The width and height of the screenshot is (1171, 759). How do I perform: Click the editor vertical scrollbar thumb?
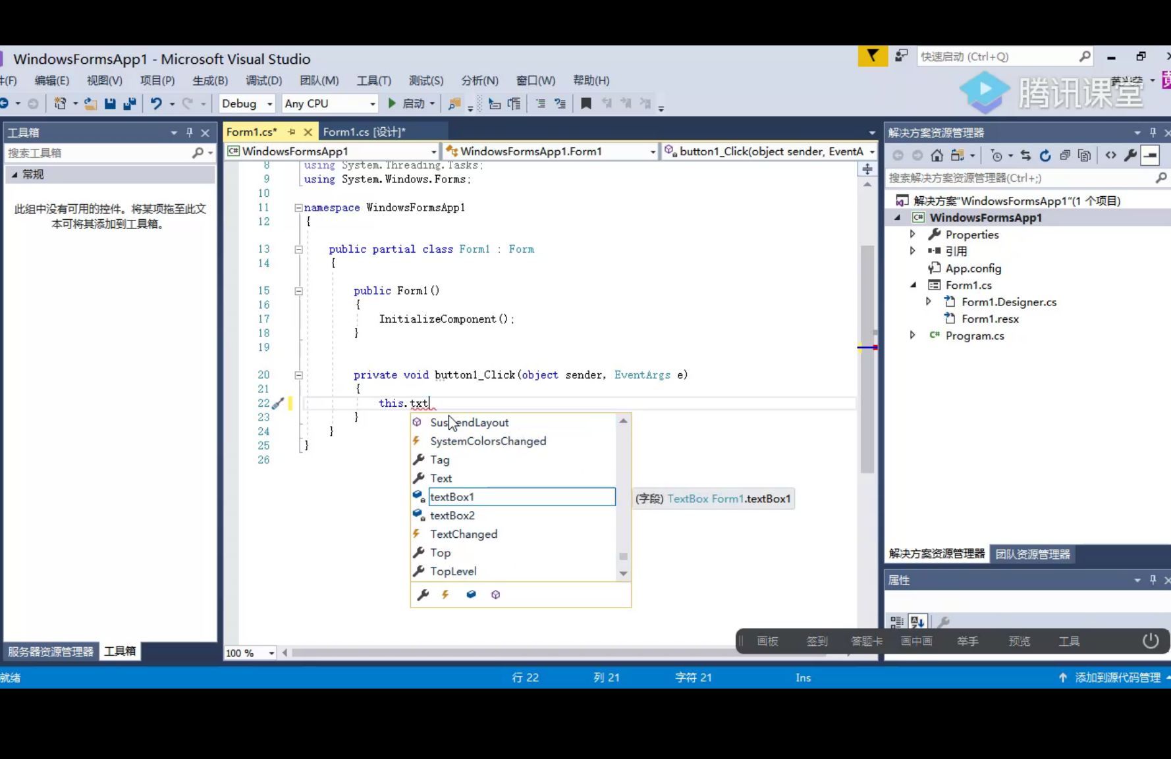click(867, 359)
